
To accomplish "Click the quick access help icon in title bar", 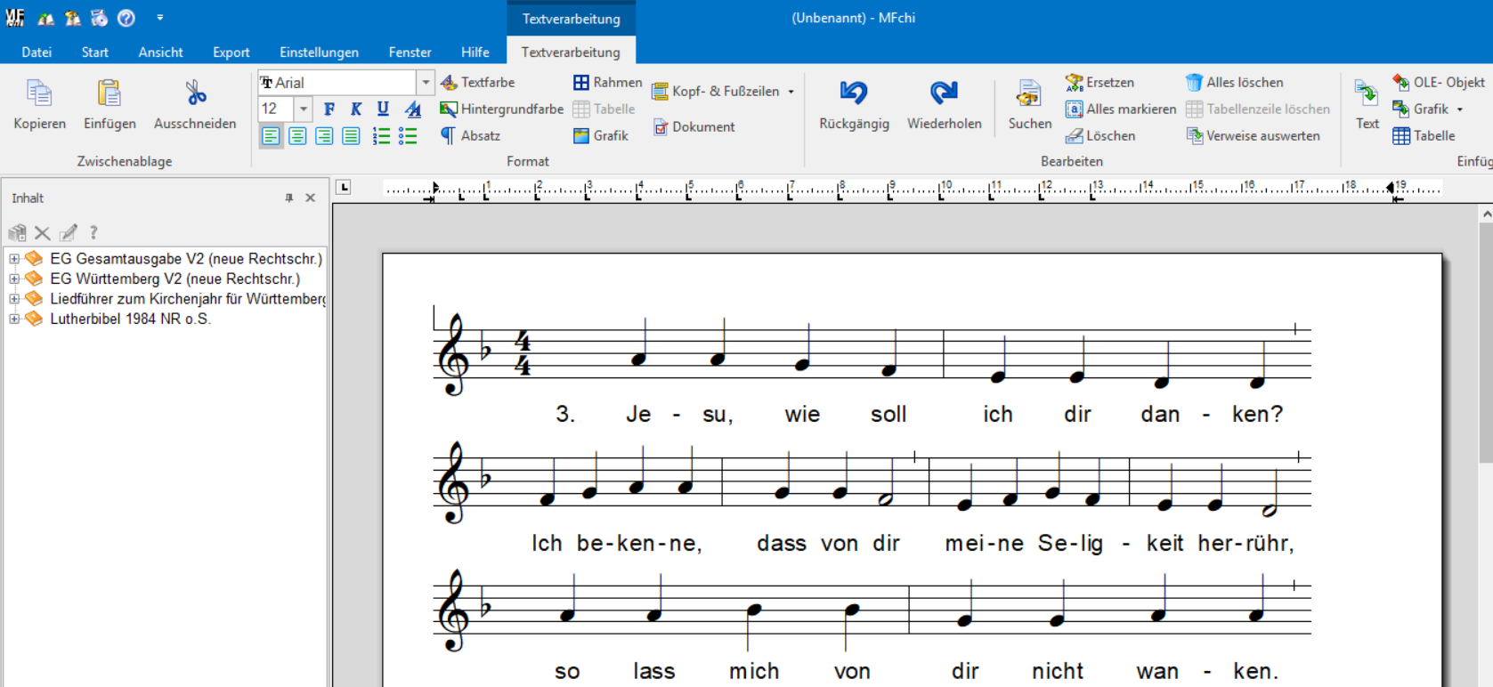I will coord(126,18).
